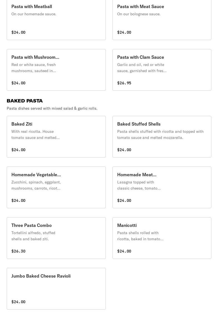Viewport: 218px width, 316px height.
Task: Click the $26.30 price
Action: [x=18, y=251]
